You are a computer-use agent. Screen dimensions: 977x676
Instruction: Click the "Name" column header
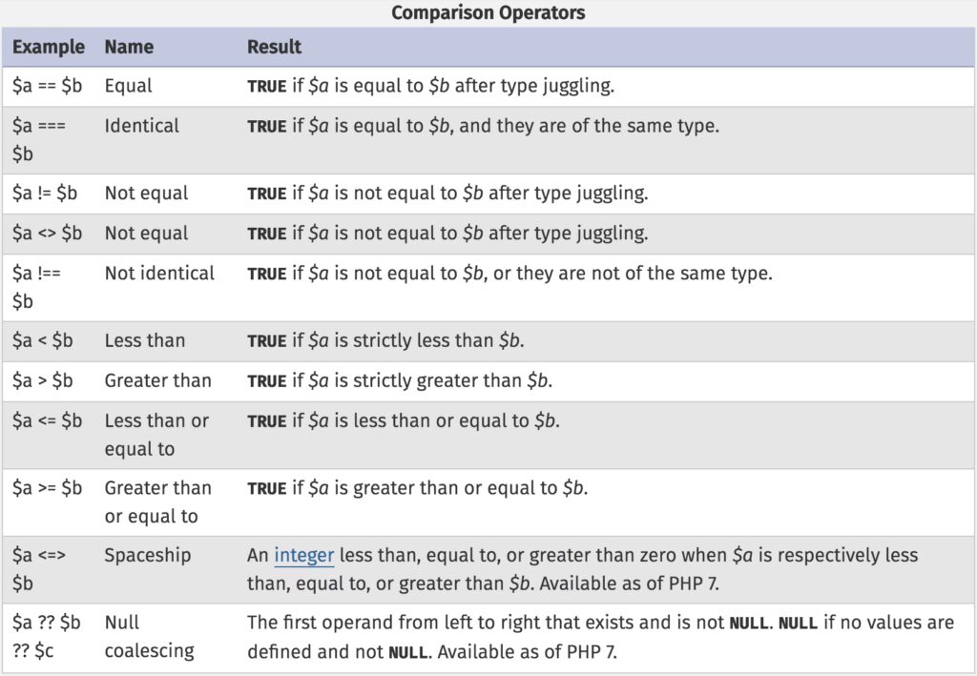coord(129,47)
